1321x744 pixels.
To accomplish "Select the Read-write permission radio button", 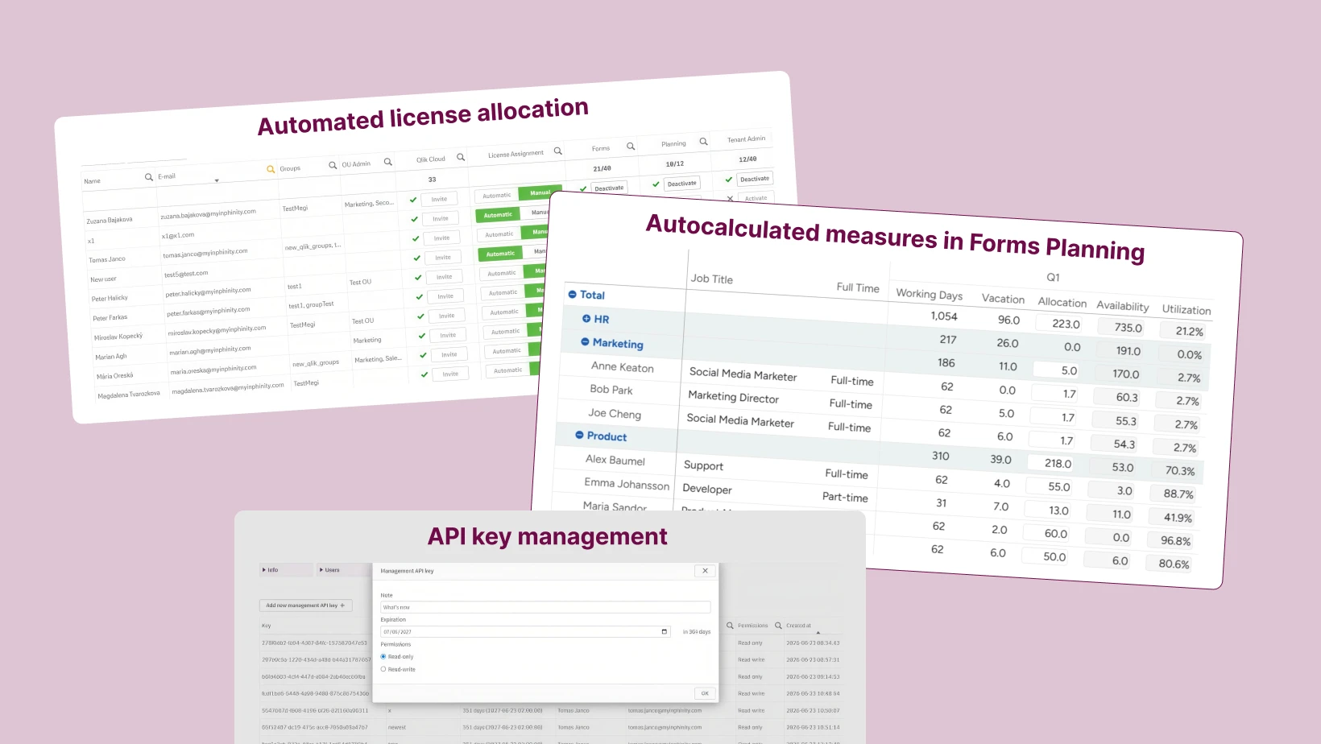I will pos(383,669).
